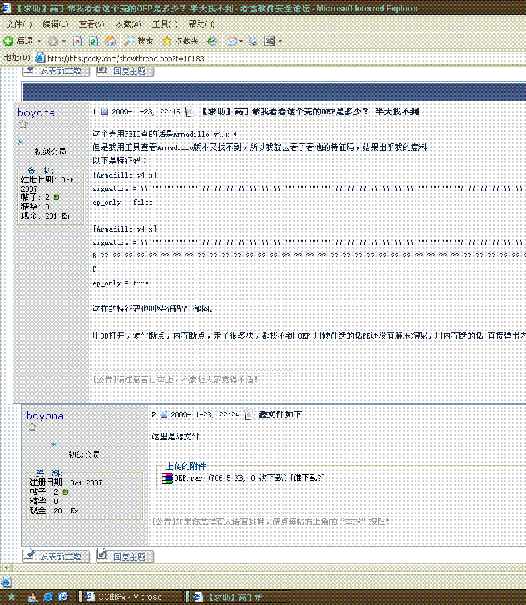Image resolution: width=526 pixels, height=605 pixels.
Task: Open the 工具(T) menu
Action: click(x=165, y=24)
